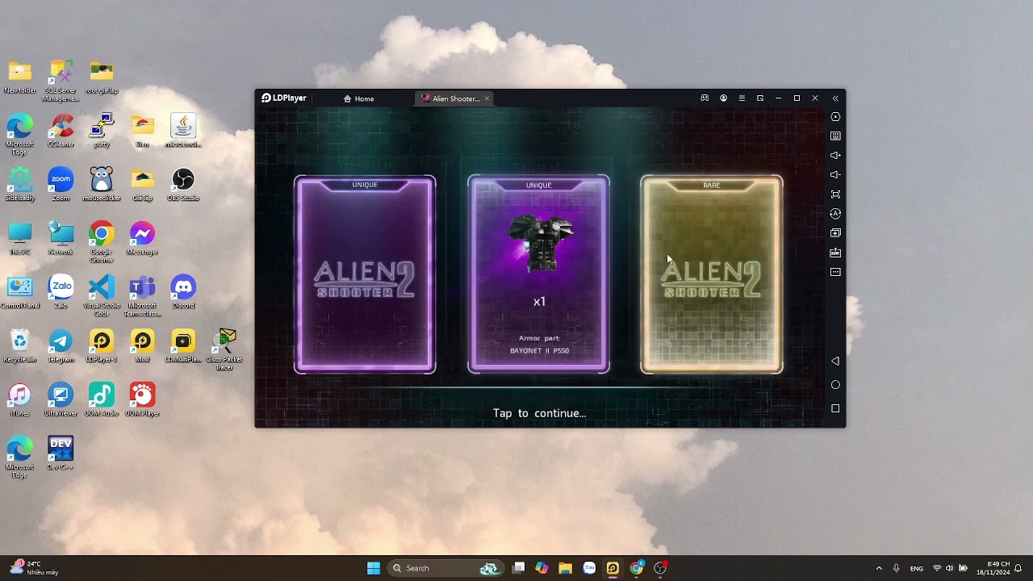Open Microsoft Teams desktop shortcut
This screenshot has height=581, width=1033.
[x=142, y=295]
